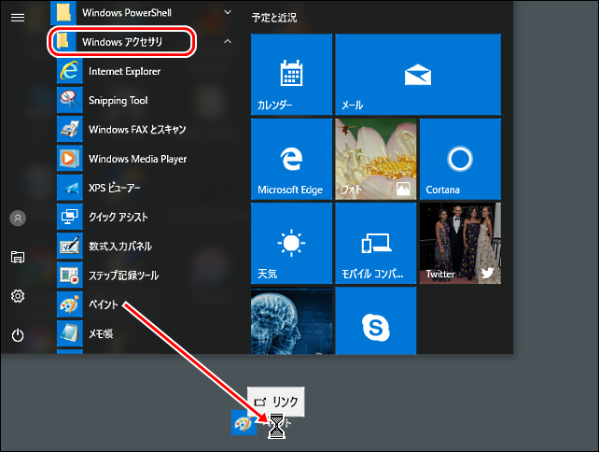
Task: Click the Windows PowerShell folder icon
Action: click(63, 12)
